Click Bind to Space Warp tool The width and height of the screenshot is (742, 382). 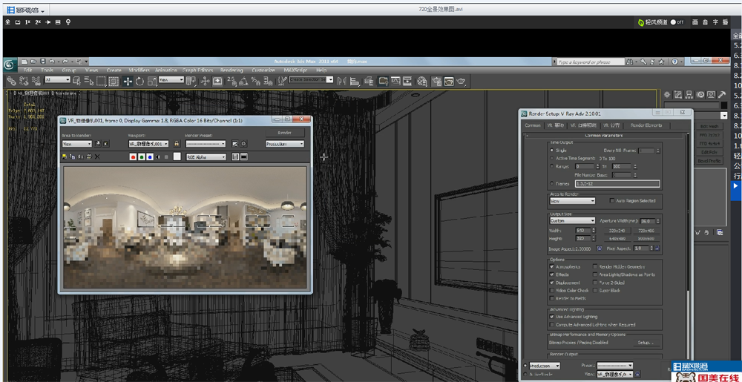tap(36, 81)
